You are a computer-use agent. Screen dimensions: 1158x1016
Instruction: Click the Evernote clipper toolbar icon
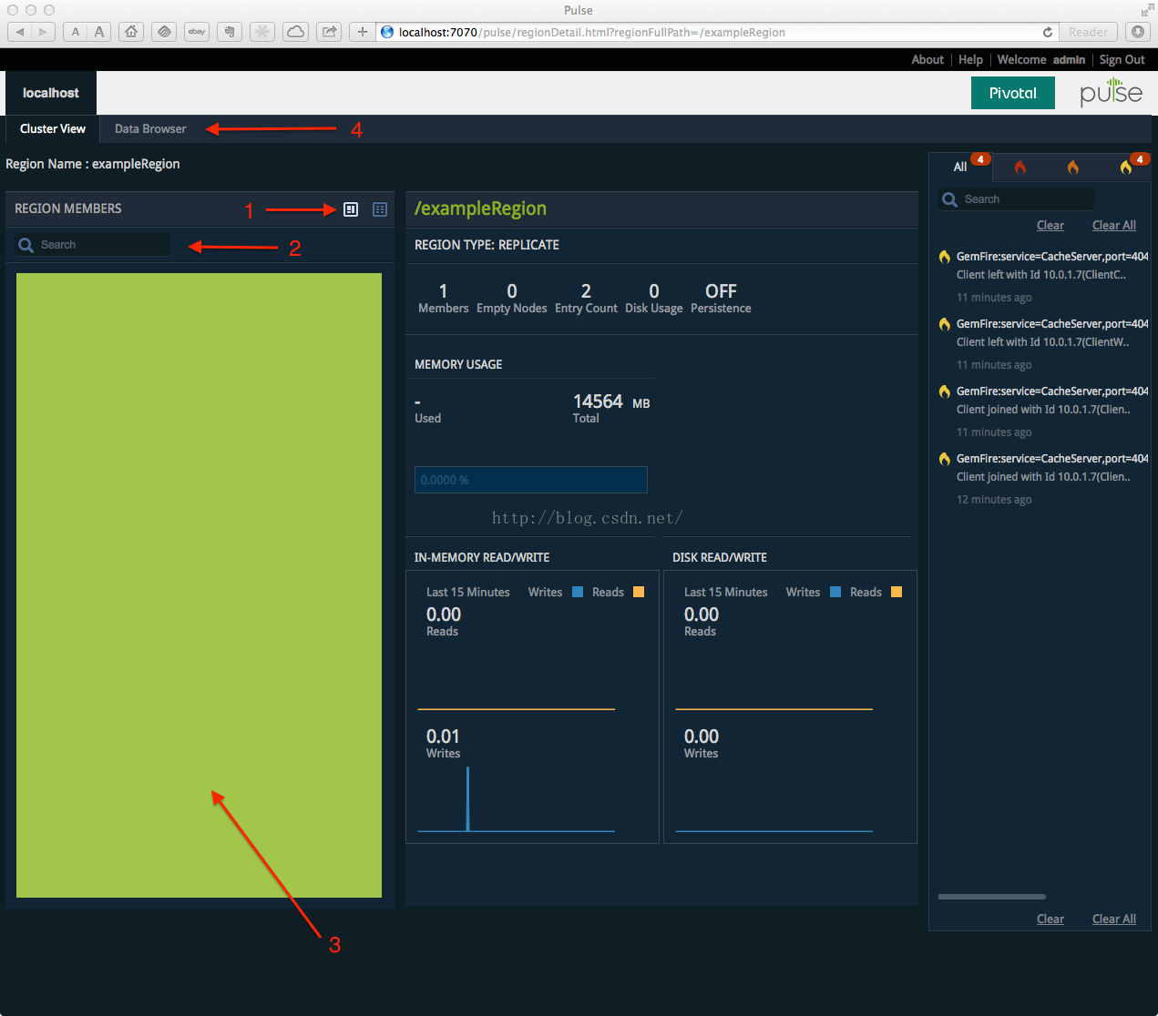click(x=230, y=32)
